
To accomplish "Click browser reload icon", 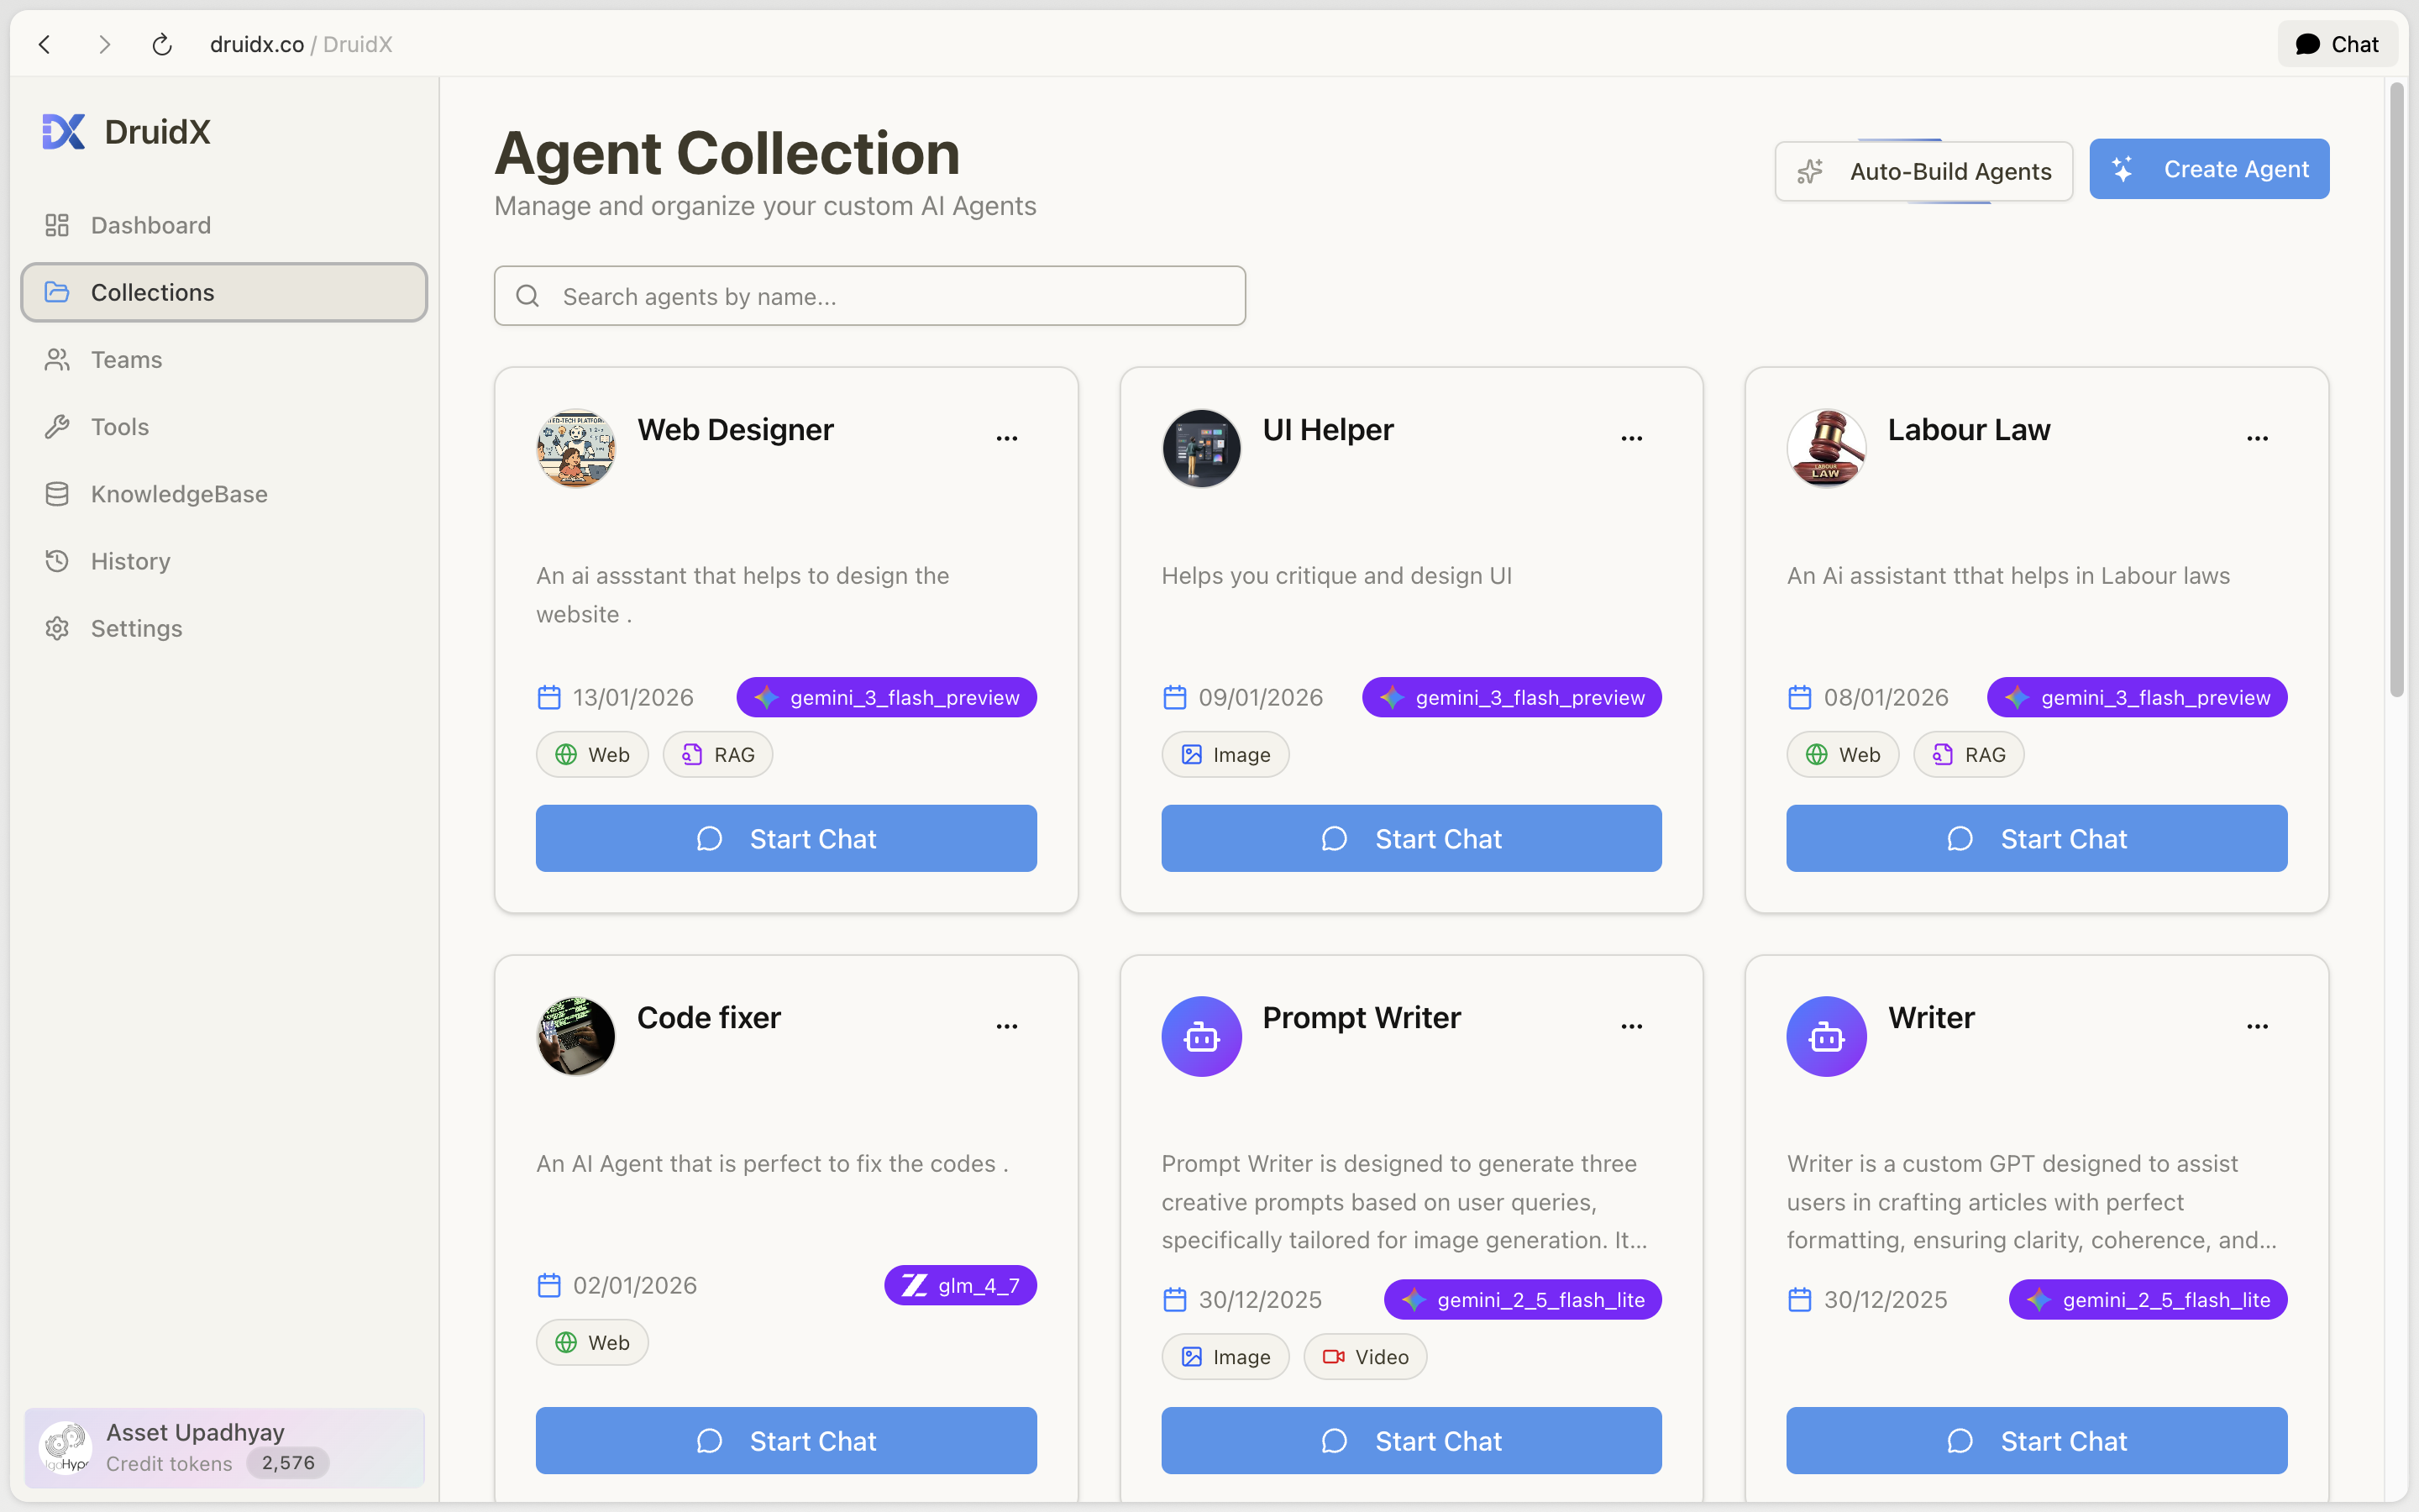I will tap(162, 44).
